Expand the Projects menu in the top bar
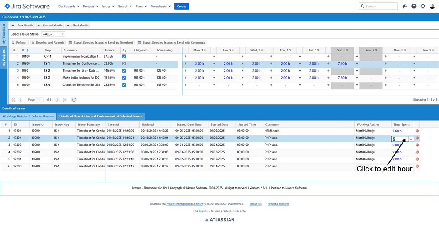 coord(91,7)
